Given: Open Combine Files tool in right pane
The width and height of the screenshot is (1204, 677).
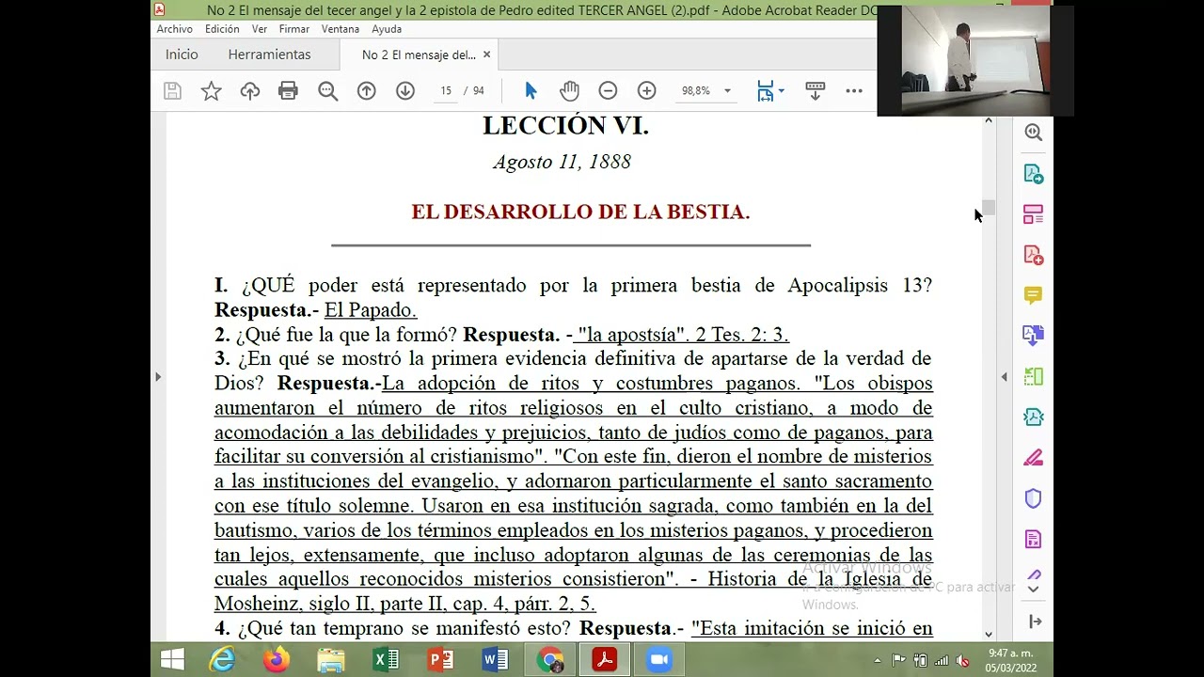Looking at the screenshot, I should pos(1034,336).
